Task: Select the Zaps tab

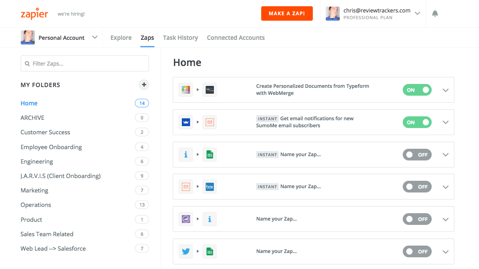Action: point(147,37)
